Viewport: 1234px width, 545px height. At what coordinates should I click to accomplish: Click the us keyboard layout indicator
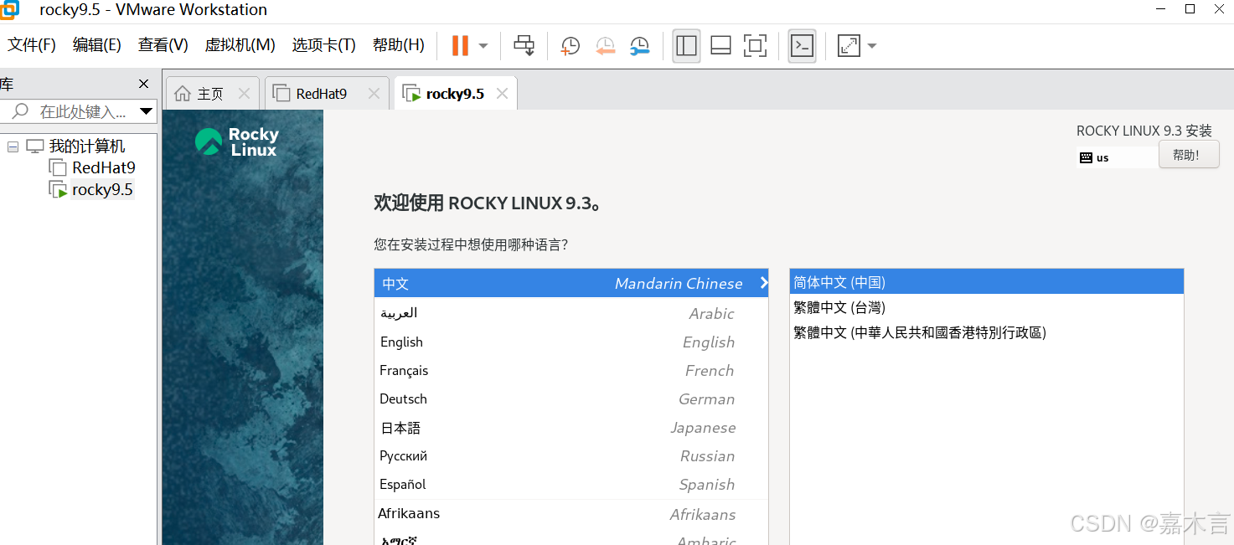1118,157
